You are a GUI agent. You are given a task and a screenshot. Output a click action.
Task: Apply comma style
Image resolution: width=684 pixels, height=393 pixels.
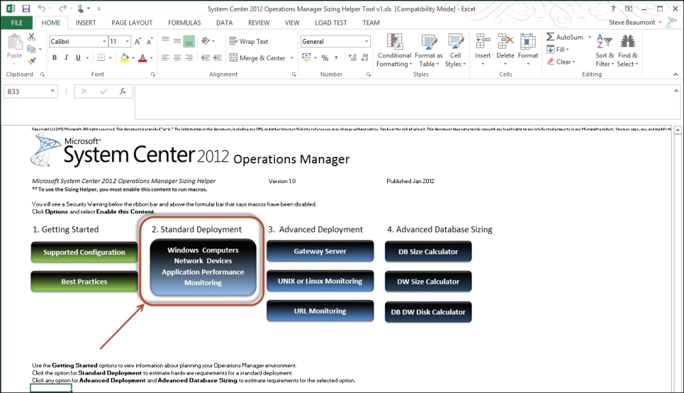[337, 57]
